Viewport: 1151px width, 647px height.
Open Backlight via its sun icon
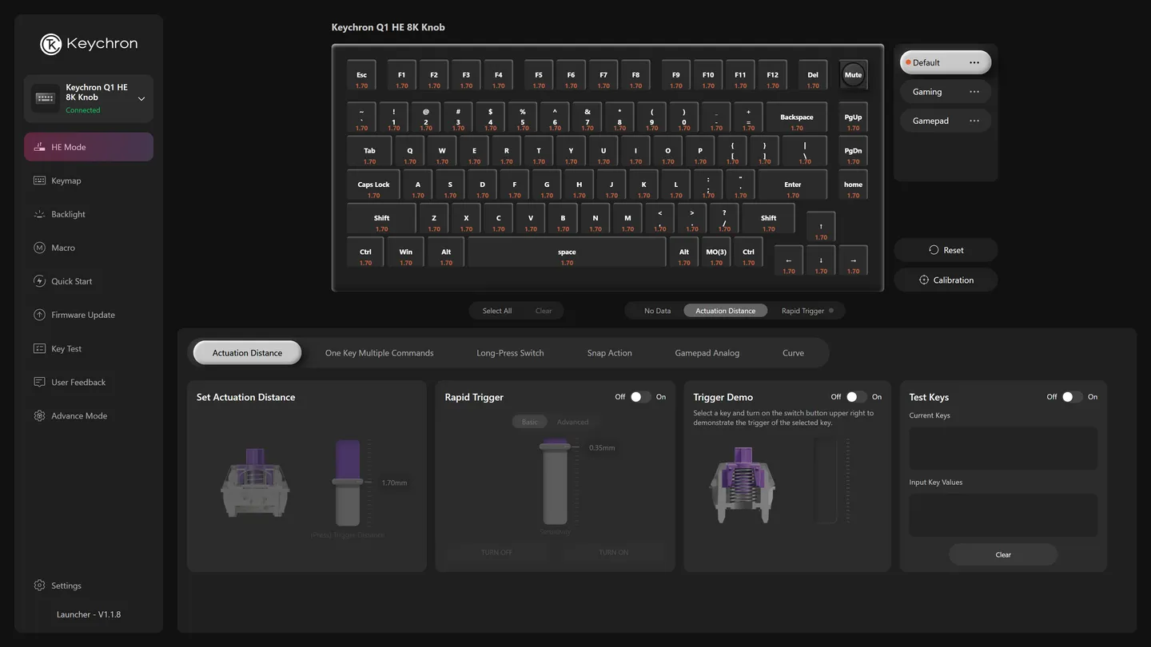tap(39, 214)
